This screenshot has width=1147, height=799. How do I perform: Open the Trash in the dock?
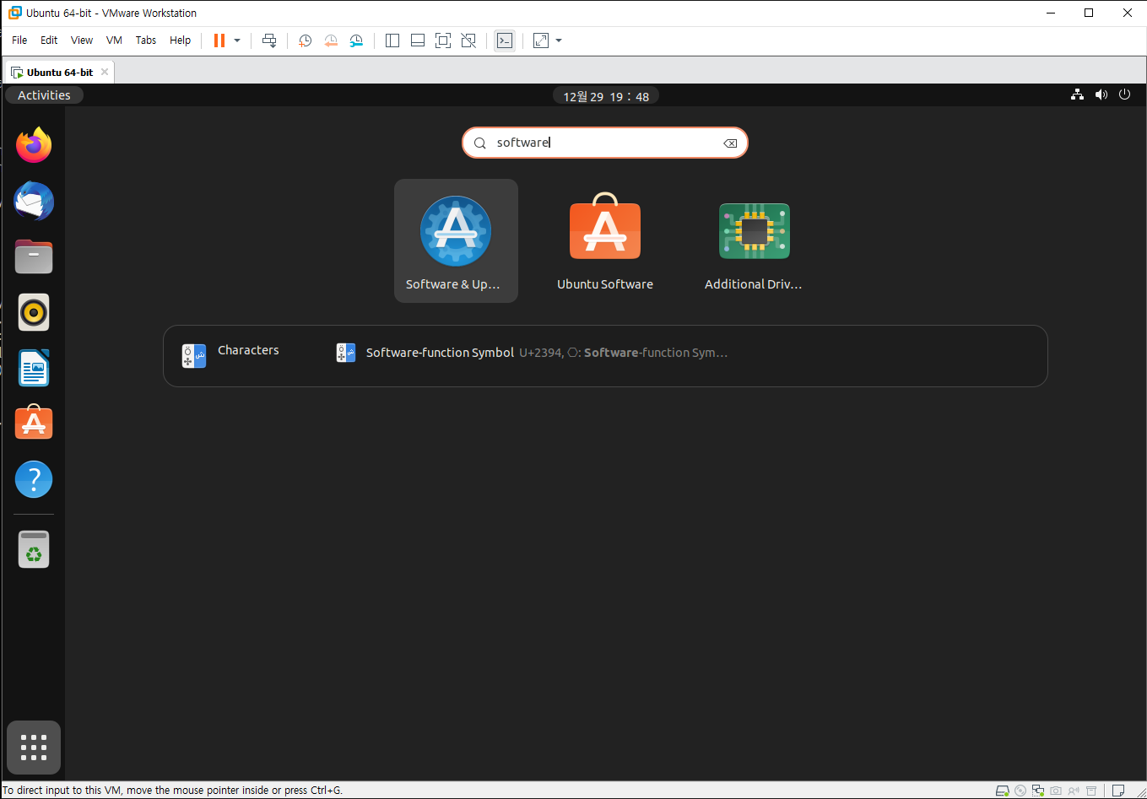pos(34,549)
